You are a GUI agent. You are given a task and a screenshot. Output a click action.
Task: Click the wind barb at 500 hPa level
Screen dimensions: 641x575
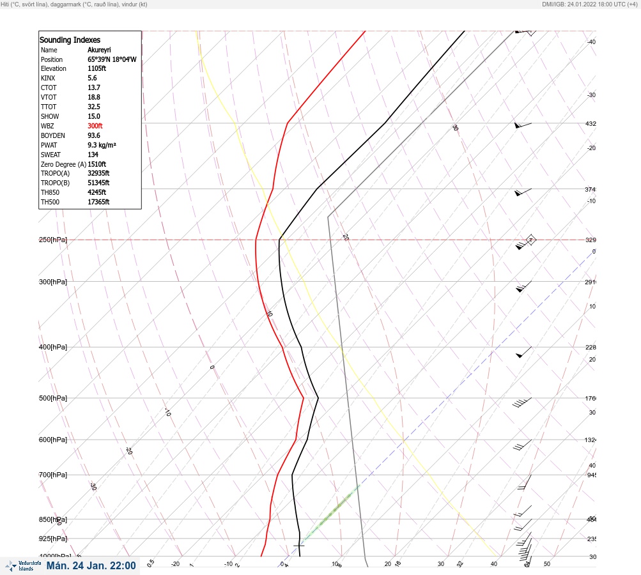(x=522, y=402)
